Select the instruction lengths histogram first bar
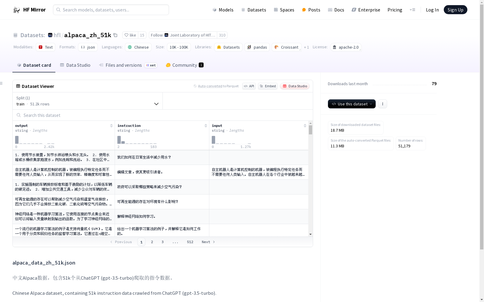 tap(119, 140)
